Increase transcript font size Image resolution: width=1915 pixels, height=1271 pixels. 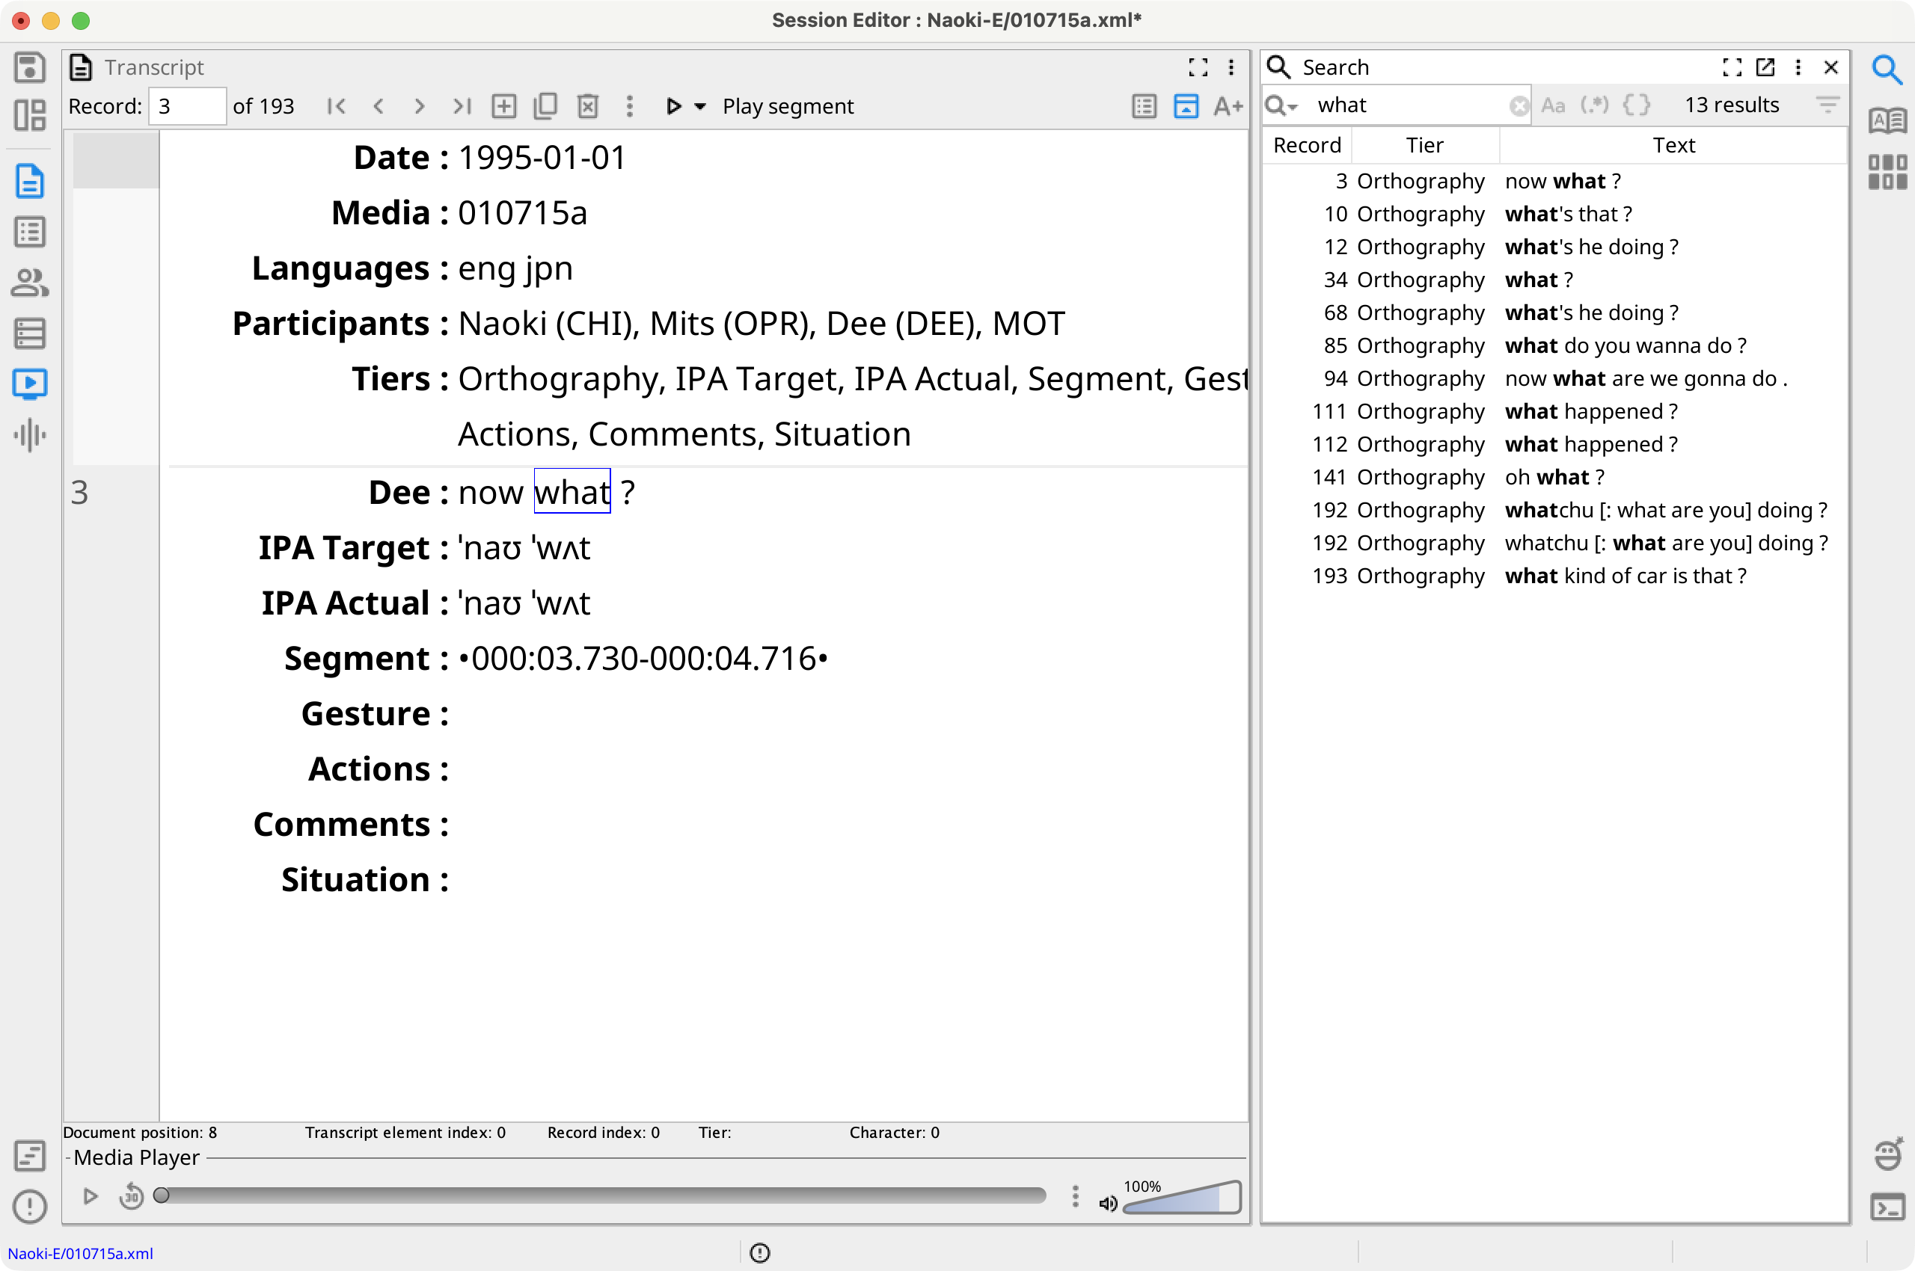(1228, 106)
